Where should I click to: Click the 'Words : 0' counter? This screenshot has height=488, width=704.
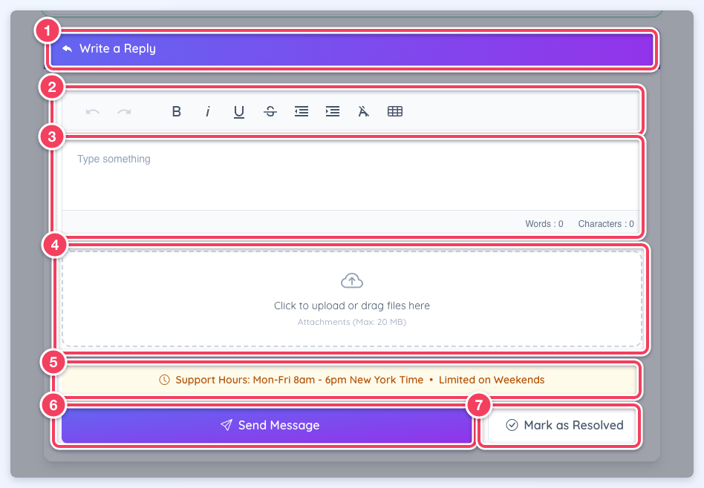pos(544,224)
